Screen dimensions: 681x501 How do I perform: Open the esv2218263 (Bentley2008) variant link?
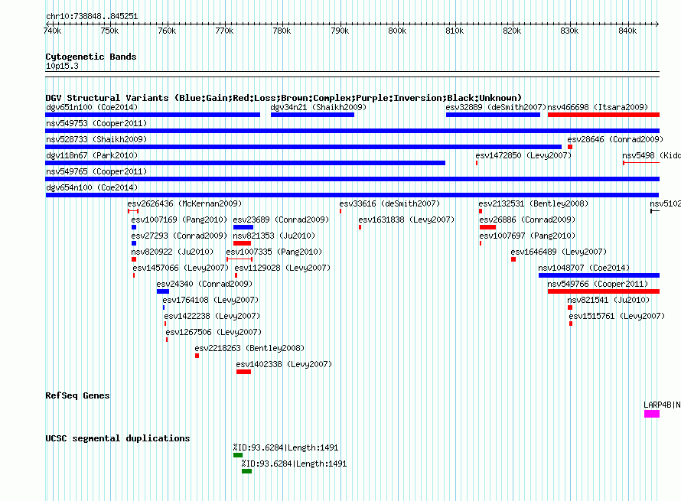(249, 348)
